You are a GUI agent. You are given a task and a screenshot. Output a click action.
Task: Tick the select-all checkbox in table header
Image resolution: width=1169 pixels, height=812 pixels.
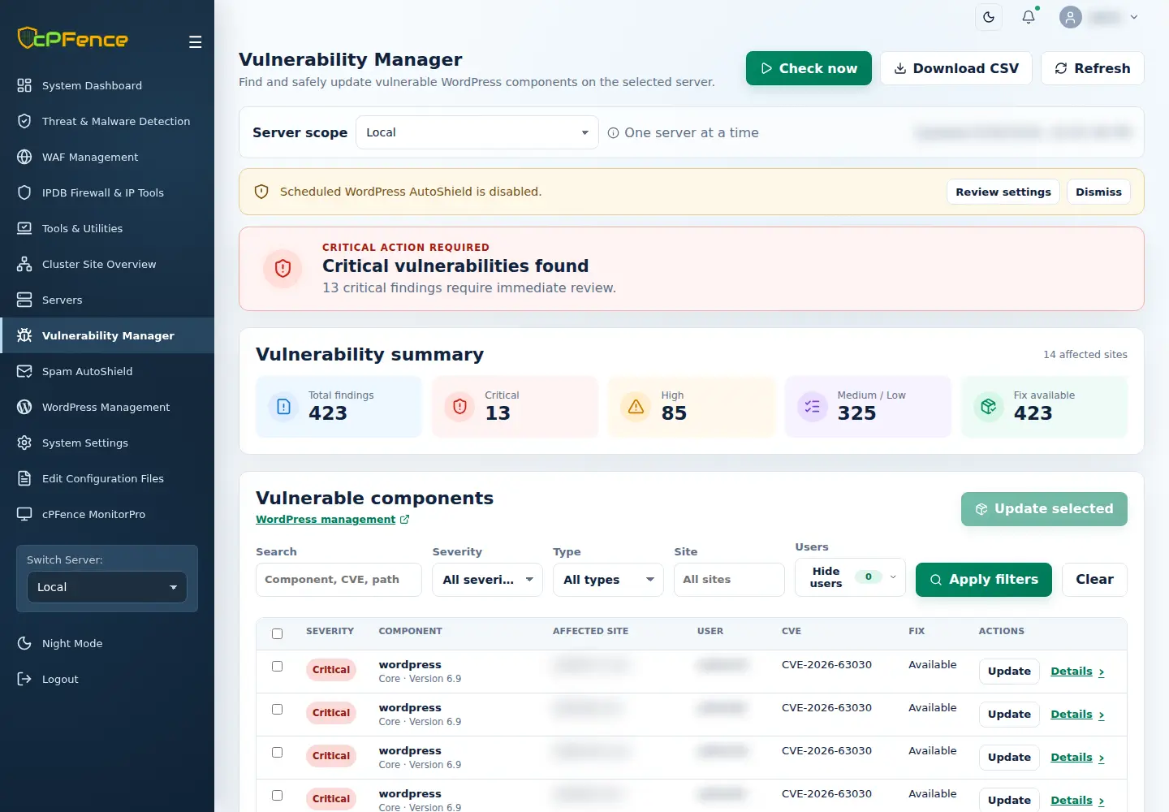click(x=278, y=633)
